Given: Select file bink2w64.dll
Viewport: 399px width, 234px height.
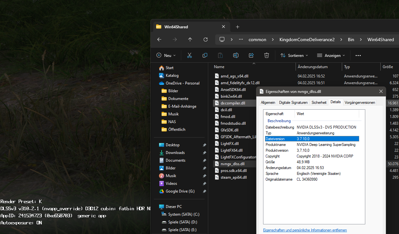Looking at the screenshot, I should [231, 96].
